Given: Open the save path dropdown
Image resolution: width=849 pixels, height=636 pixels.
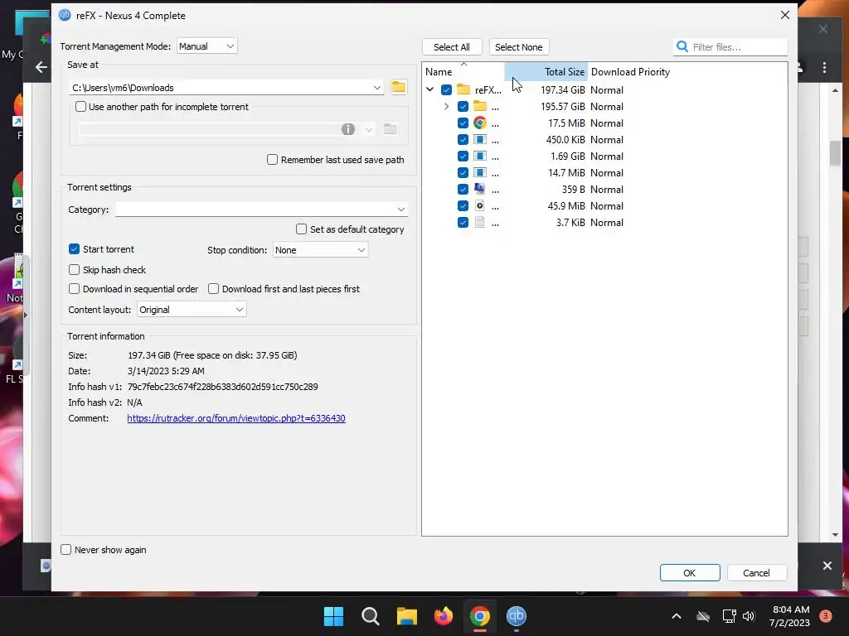Looking at the screenshot, I should [377, 88].
